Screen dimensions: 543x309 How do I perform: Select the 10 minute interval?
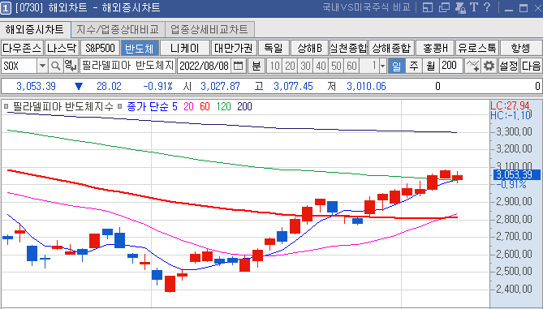pos(274,66)
